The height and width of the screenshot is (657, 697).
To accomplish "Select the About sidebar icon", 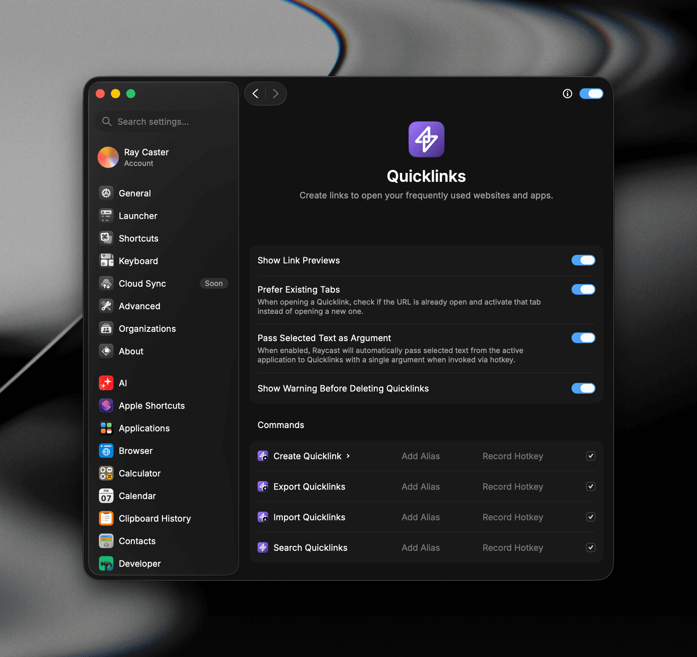I will (x=106, y=351).
